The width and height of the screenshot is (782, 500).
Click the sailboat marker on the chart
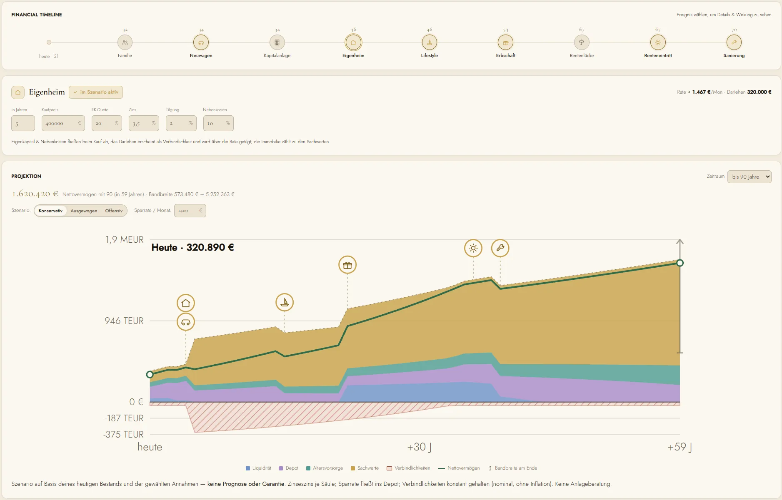[x=285, y=302]
